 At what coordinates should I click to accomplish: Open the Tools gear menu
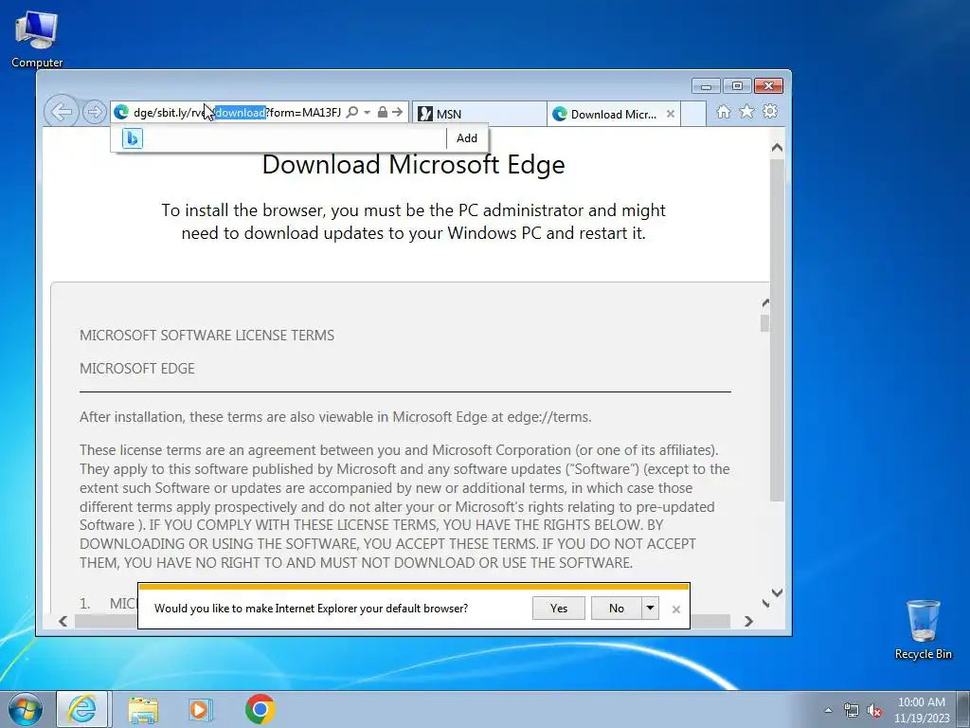pos(769,112)
